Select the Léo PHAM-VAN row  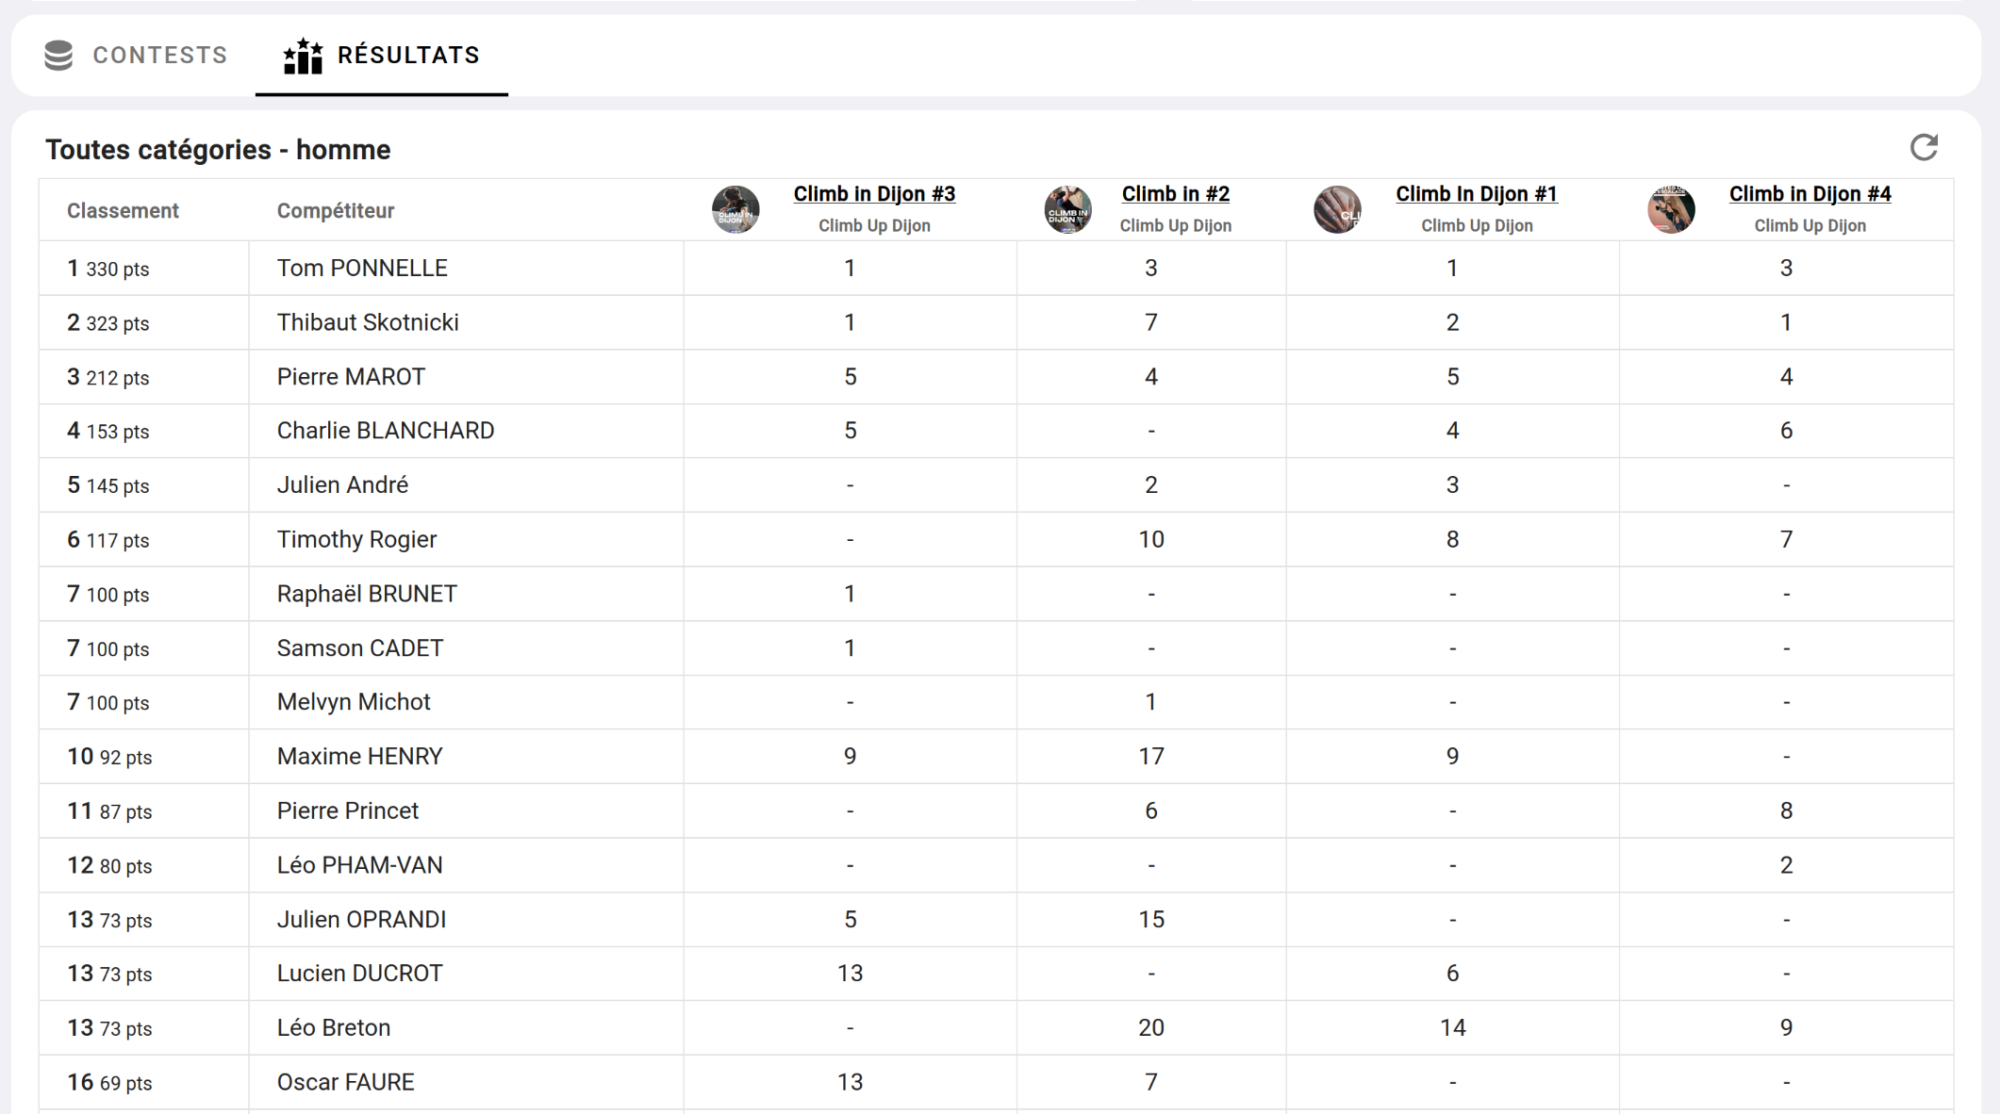(x=359, y=865)
